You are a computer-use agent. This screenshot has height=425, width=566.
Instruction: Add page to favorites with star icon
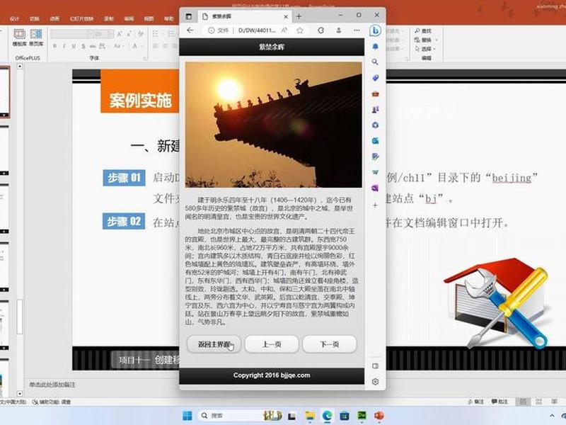[300, 30]
